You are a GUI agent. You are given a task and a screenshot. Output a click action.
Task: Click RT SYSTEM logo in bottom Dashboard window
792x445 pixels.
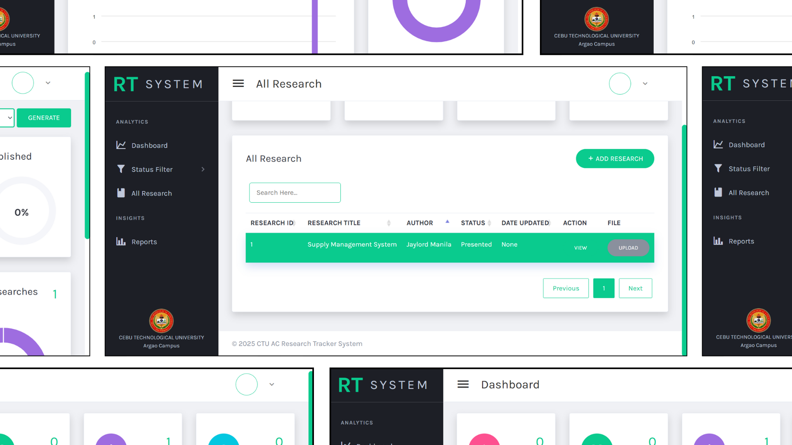pyautogui.click(x=383, y=385)
